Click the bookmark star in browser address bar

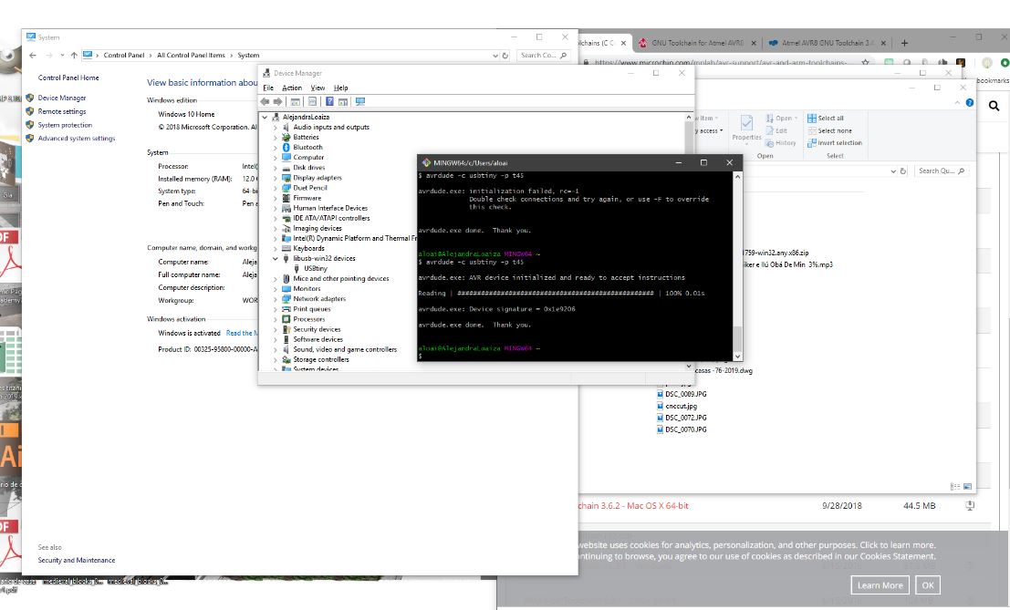(x=865, y=63)
